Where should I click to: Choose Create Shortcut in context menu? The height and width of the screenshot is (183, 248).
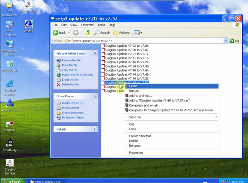[171, 136]
